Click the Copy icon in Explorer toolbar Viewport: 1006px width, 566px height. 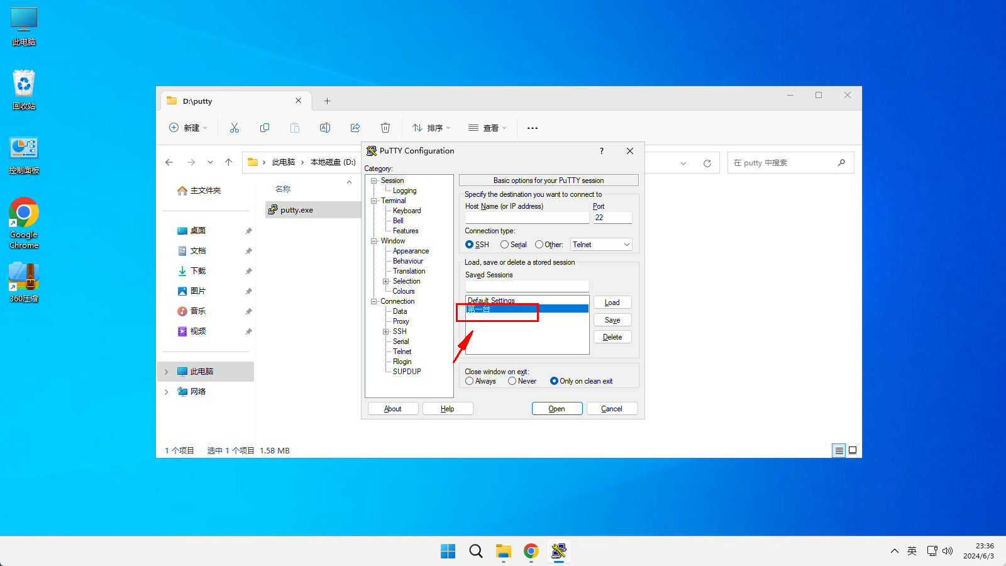point(265,128)
